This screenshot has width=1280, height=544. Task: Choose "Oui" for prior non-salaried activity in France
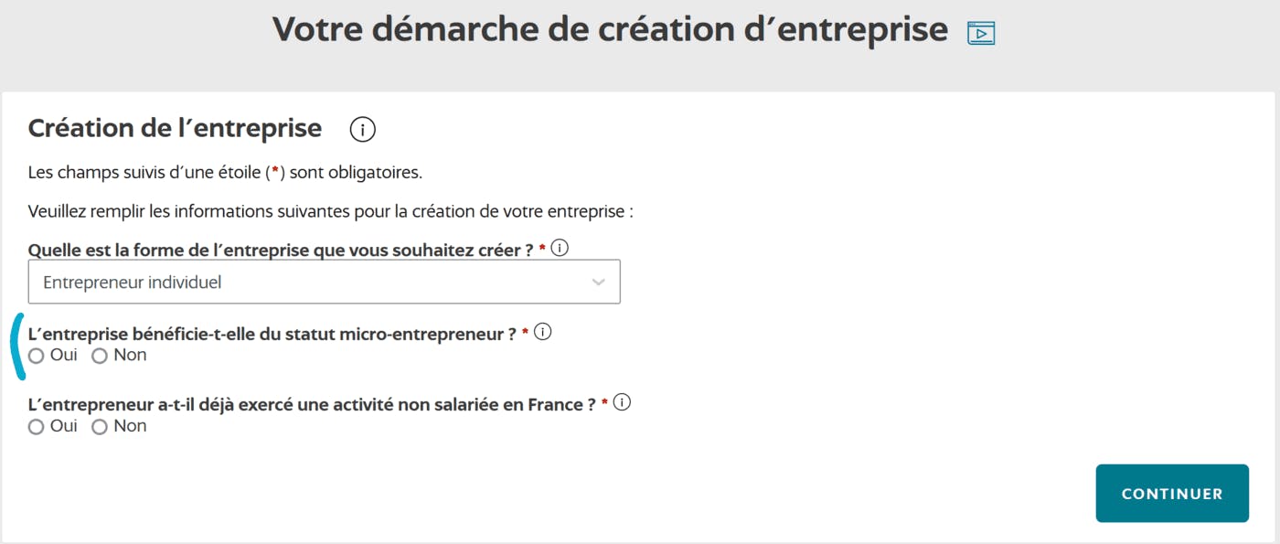(x=37, y=426)
